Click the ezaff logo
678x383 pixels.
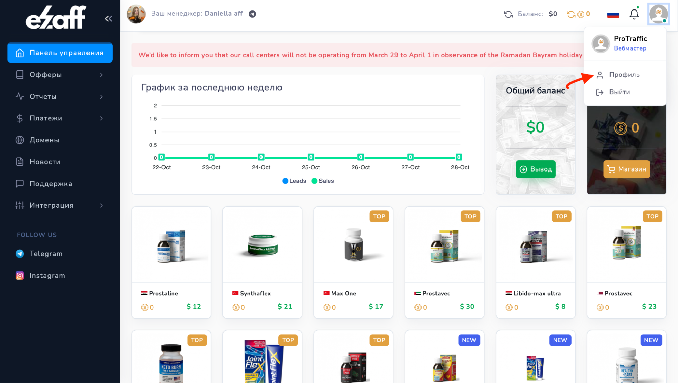pos(56,17)
